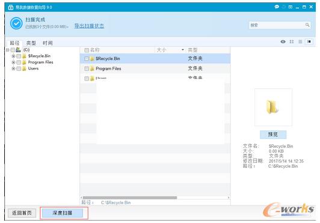Select Users in the tree
The height and width of the screenshot is (223, 320).
click(33, 69)
